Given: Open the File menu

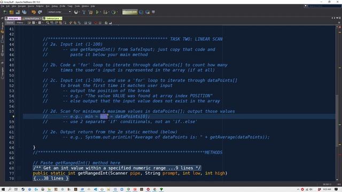Looking at the screenshot, I should 2,6.
